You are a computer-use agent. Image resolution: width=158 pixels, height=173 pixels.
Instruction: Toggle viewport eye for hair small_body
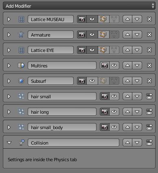click(114, 127)
